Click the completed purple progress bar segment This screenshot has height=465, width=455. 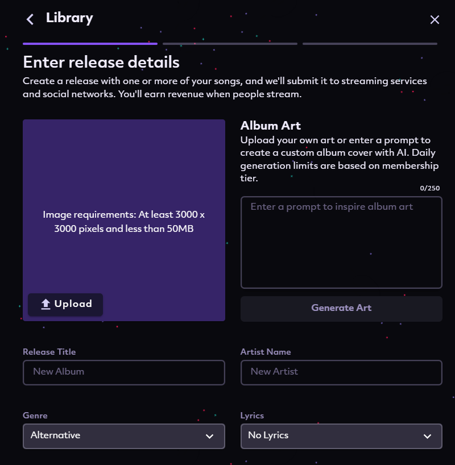(x=89, y=43)
